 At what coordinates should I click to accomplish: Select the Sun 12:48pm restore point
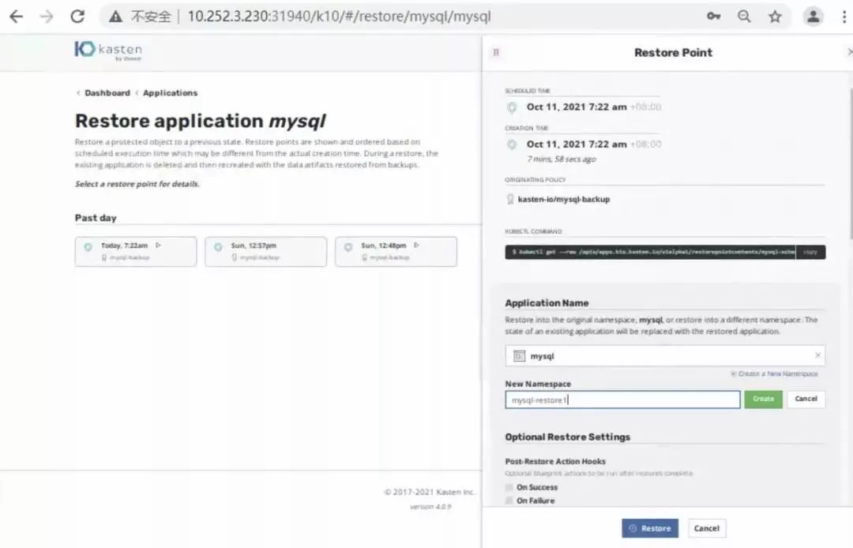396,251
